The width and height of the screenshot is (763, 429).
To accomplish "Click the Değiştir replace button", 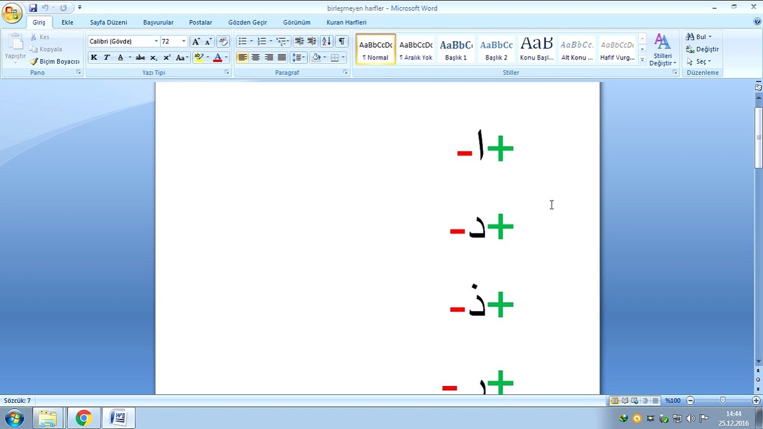I will [703, 49].
